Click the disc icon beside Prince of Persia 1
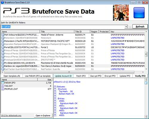Image resolution: width=149 pixels, height=119 pixels. (x=3, y=51)
